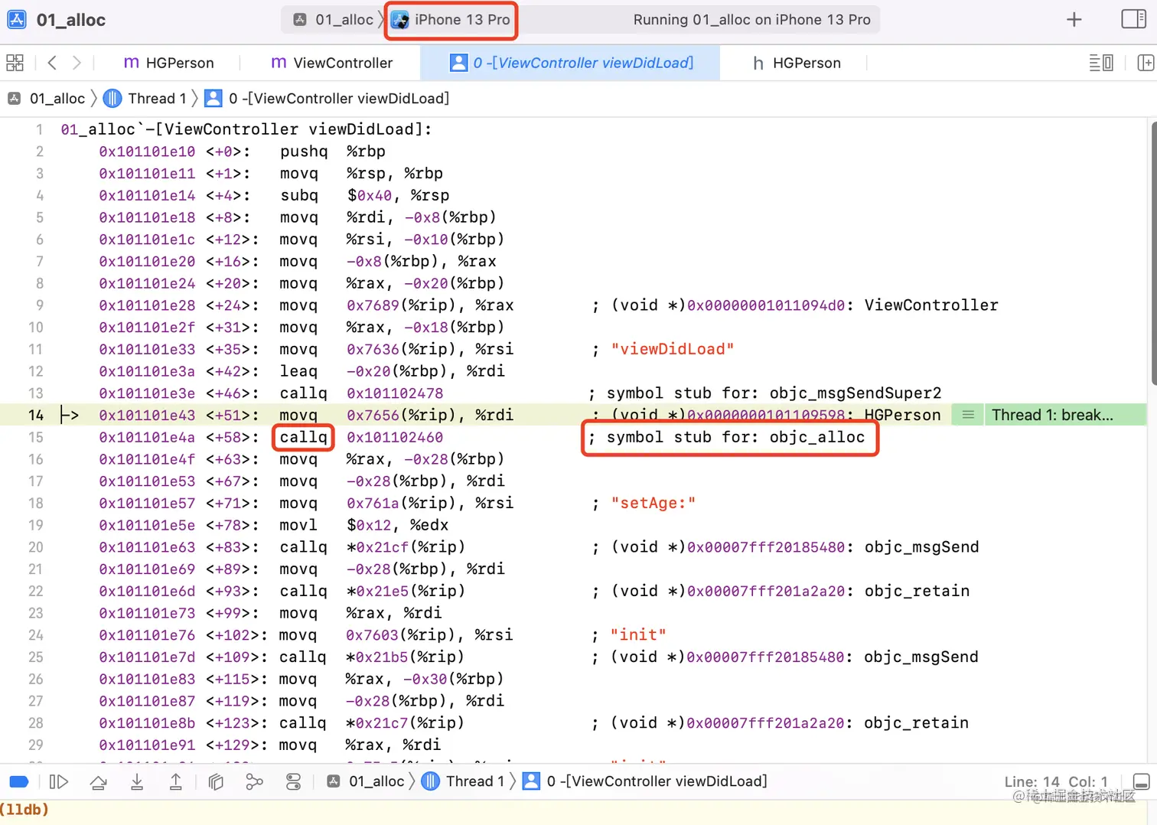
Task: Add editor on right split button
Action: (1146, 63)
